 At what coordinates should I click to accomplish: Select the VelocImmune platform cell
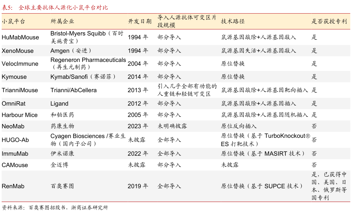(x=20, y=64)
